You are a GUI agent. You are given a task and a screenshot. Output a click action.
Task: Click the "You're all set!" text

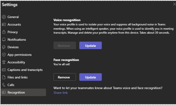(62, 64)
